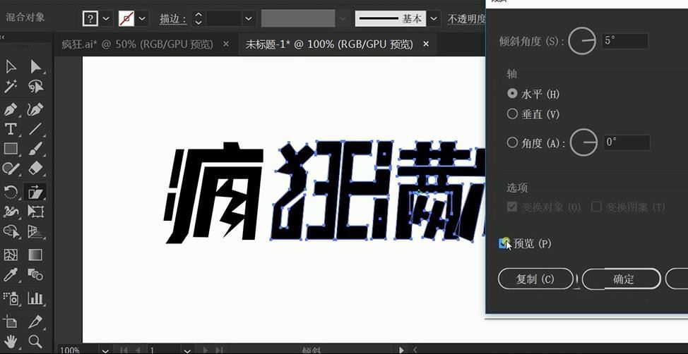Choose the 水平 (H) axis radio button
Viewport: 688px width, 354px height.
(x=511, y=93)
